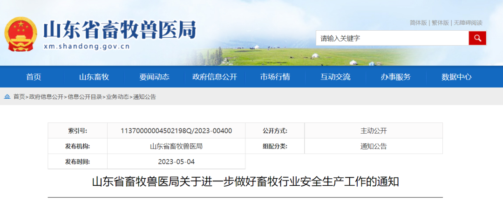Click the xm.shandong.gov.cn domain text

[x=87, y=47]
